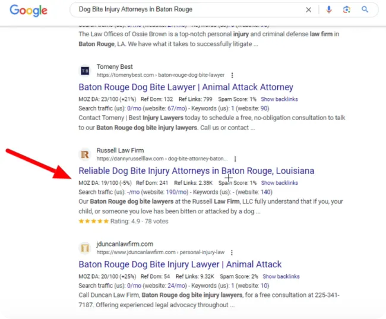
Task: Open 'Baton Rouge Dog Bite Lawyer | Animal Attack Attorney' result
Action: tap(186, 87)
